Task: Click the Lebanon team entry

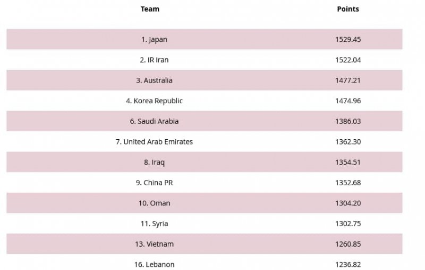Action: tap(154, 264)
